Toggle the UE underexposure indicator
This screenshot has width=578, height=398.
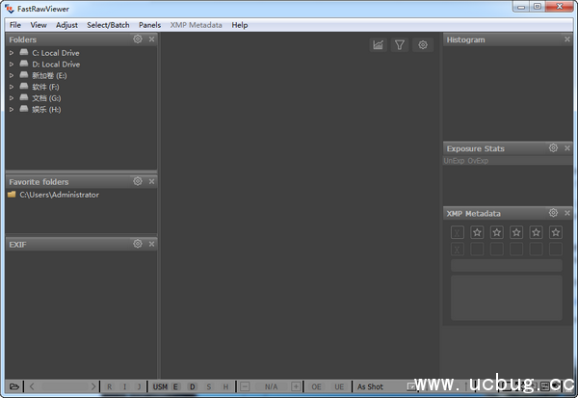[339, 386]
